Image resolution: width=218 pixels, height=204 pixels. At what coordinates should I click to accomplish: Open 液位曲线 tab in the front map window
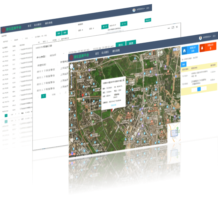click(x=116, y=51)
